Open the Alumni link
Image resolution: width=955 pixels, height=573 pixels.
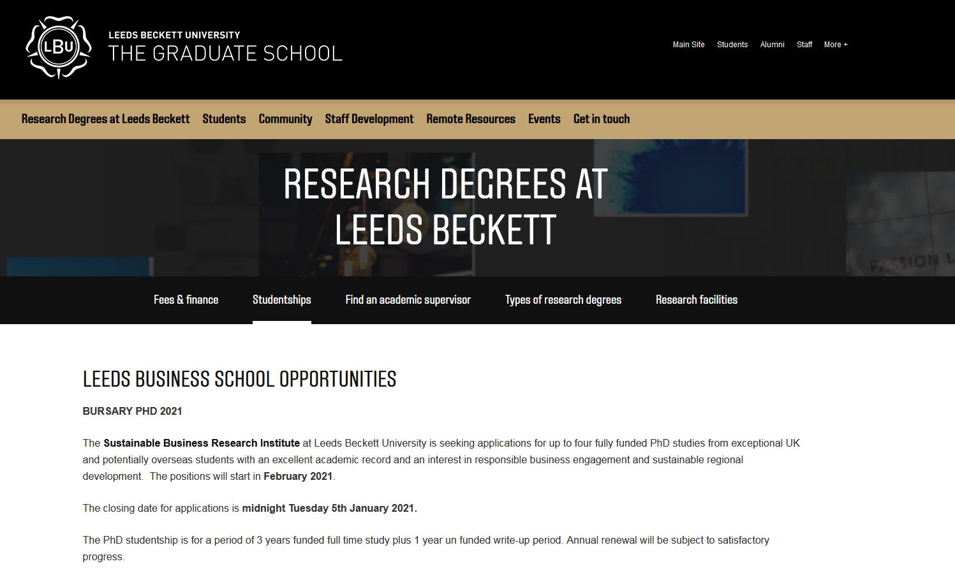point(772,45)
